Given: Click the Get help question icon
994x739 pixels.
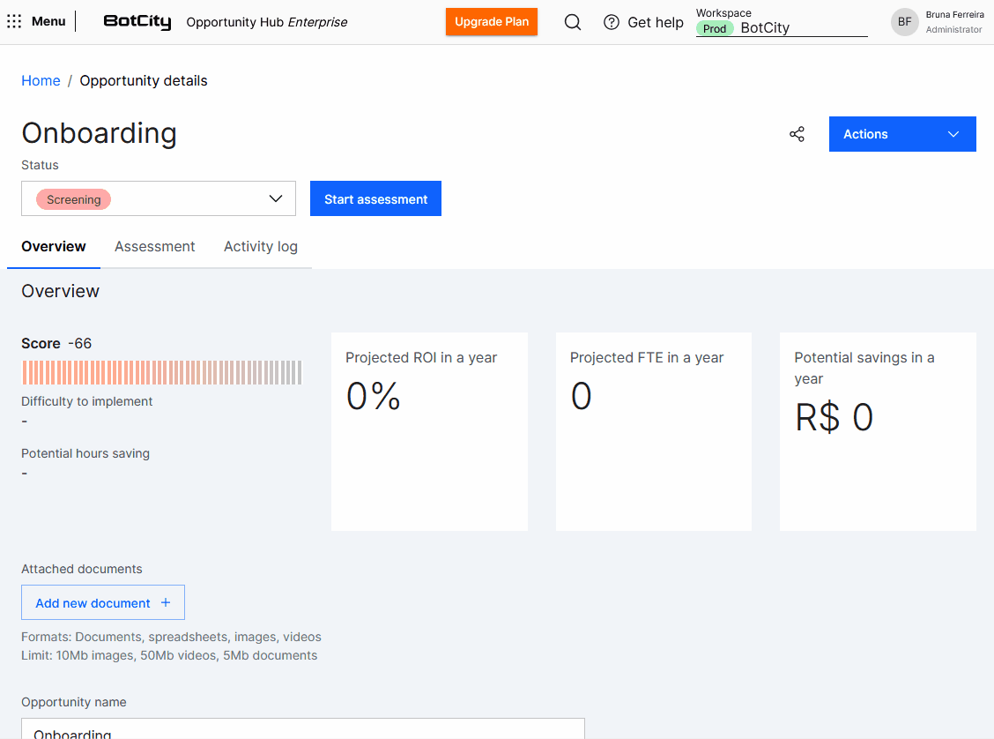Looking at the screenshot, I should point(612,22).
